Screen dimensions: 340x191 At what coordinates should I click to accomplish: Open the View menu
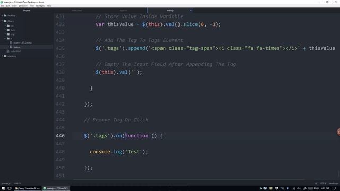click(14, 6)
